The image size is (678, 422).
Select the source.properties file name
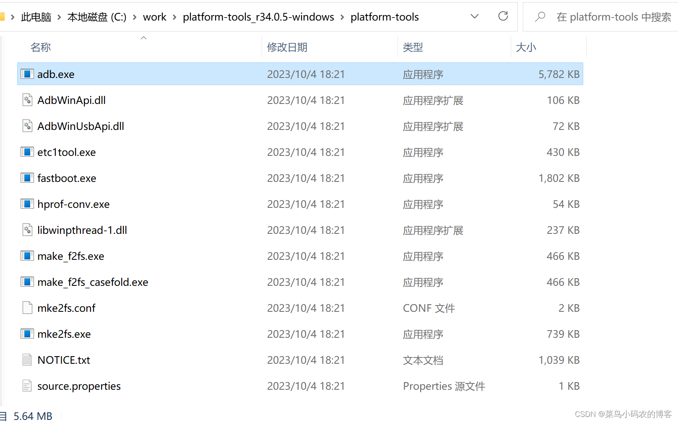[79, 386]
